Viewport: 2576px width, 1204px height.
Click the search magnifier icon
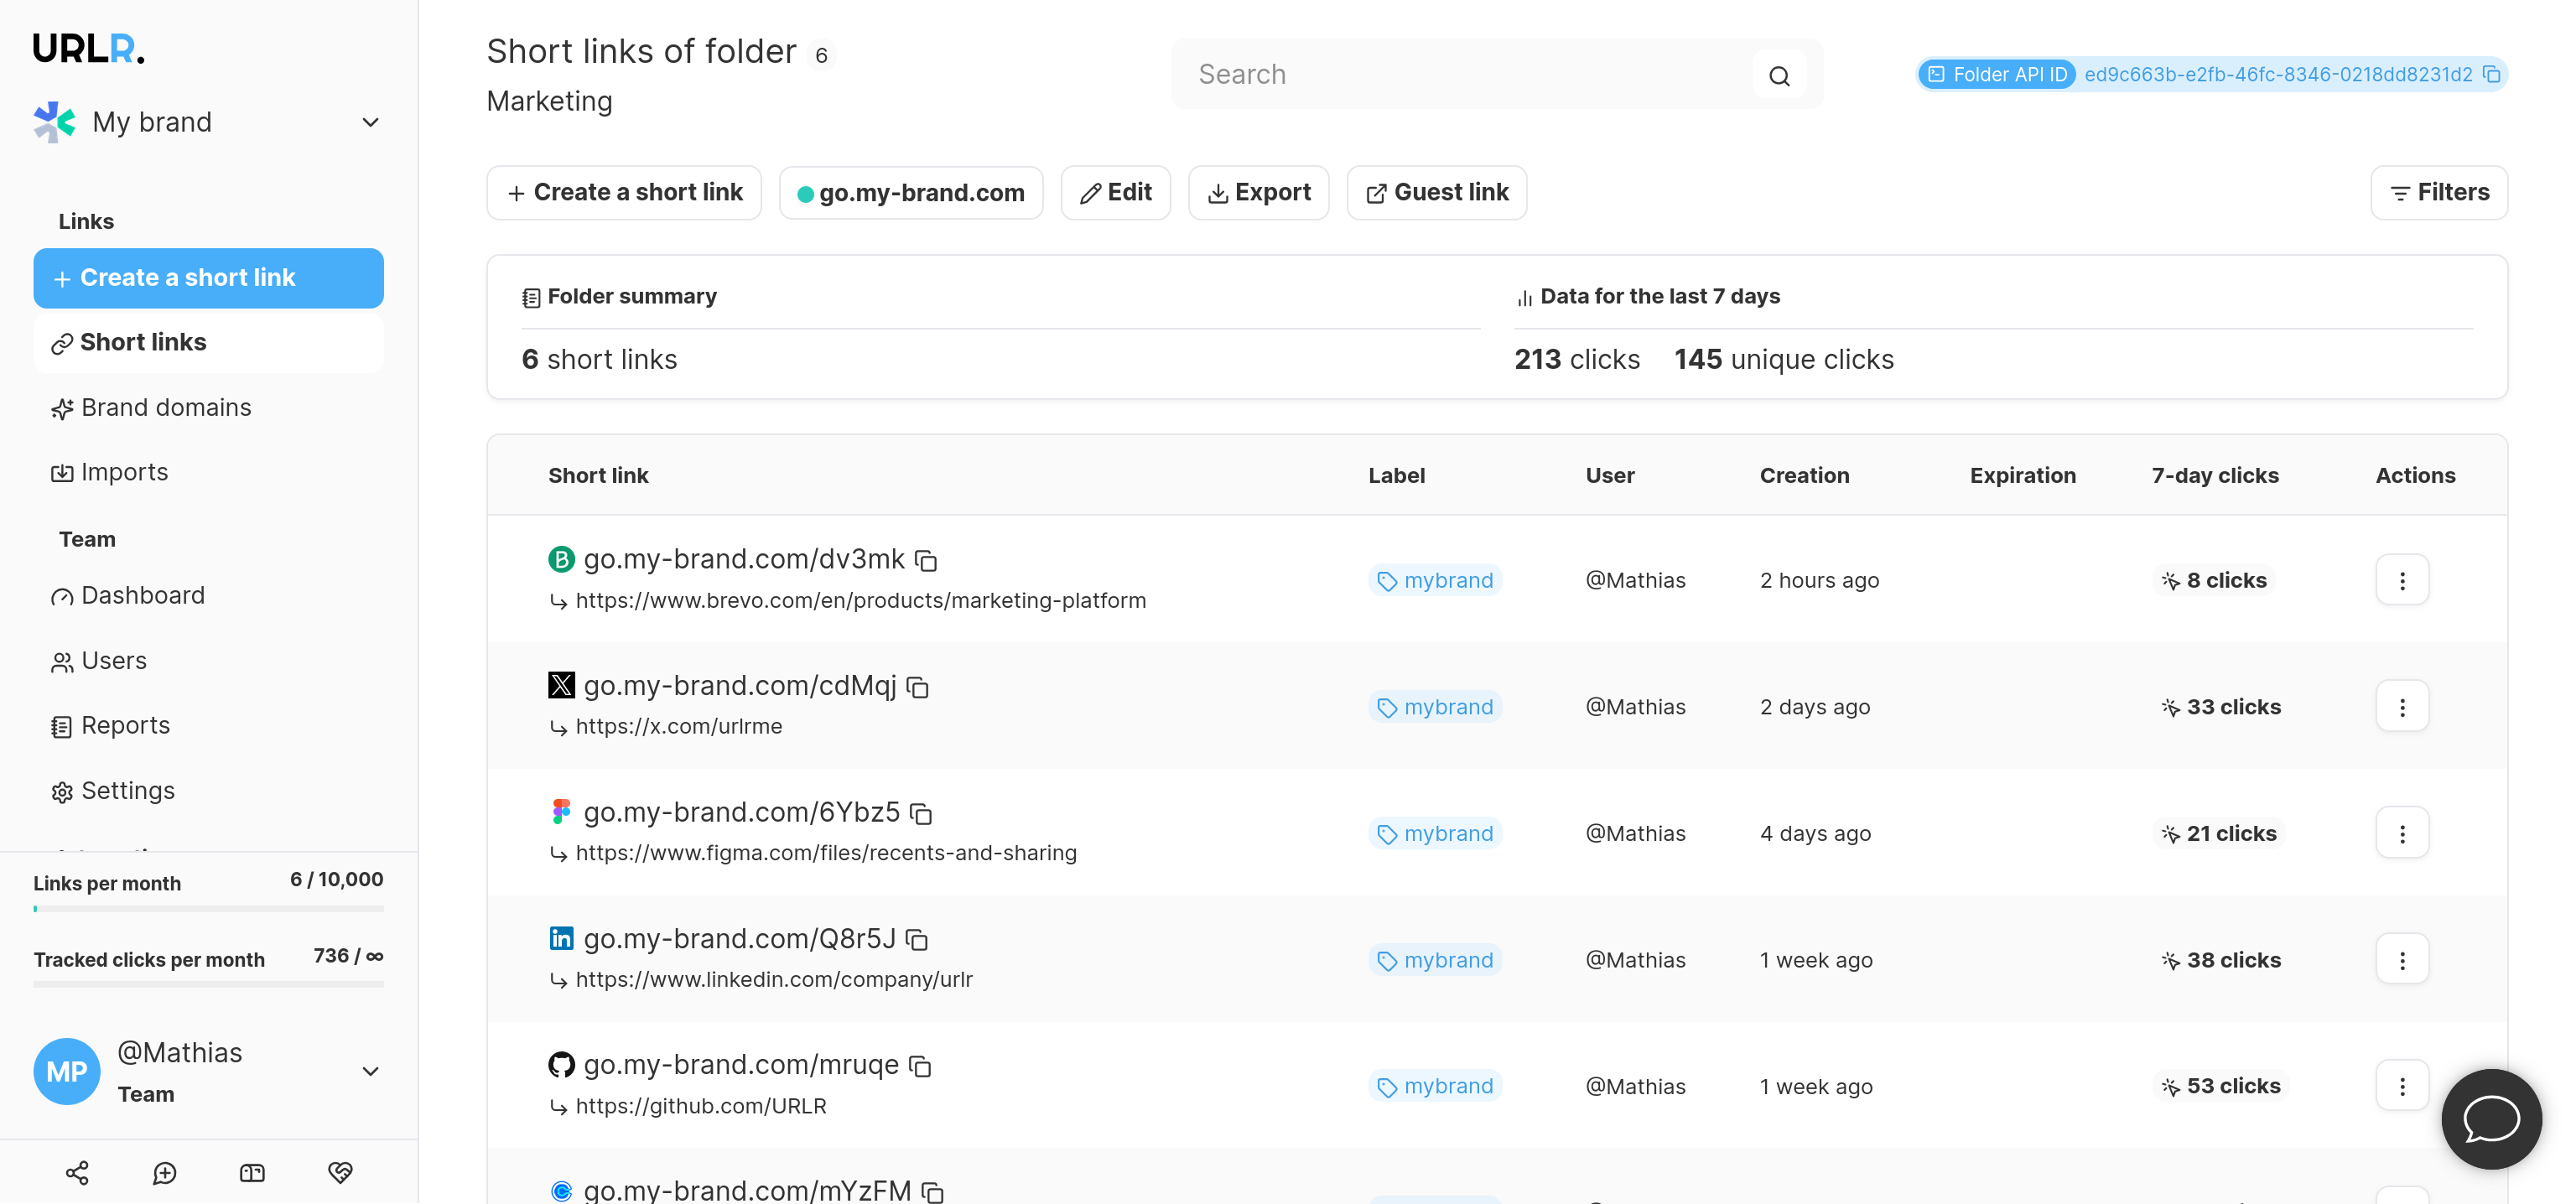(x=1779, y=75)
